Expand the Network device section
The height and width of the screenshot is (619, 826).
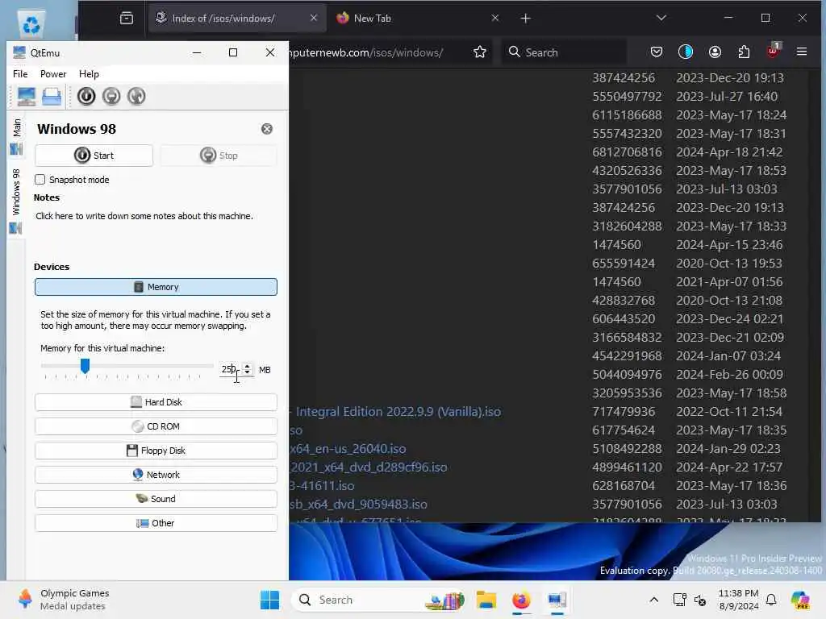point(156,475)
